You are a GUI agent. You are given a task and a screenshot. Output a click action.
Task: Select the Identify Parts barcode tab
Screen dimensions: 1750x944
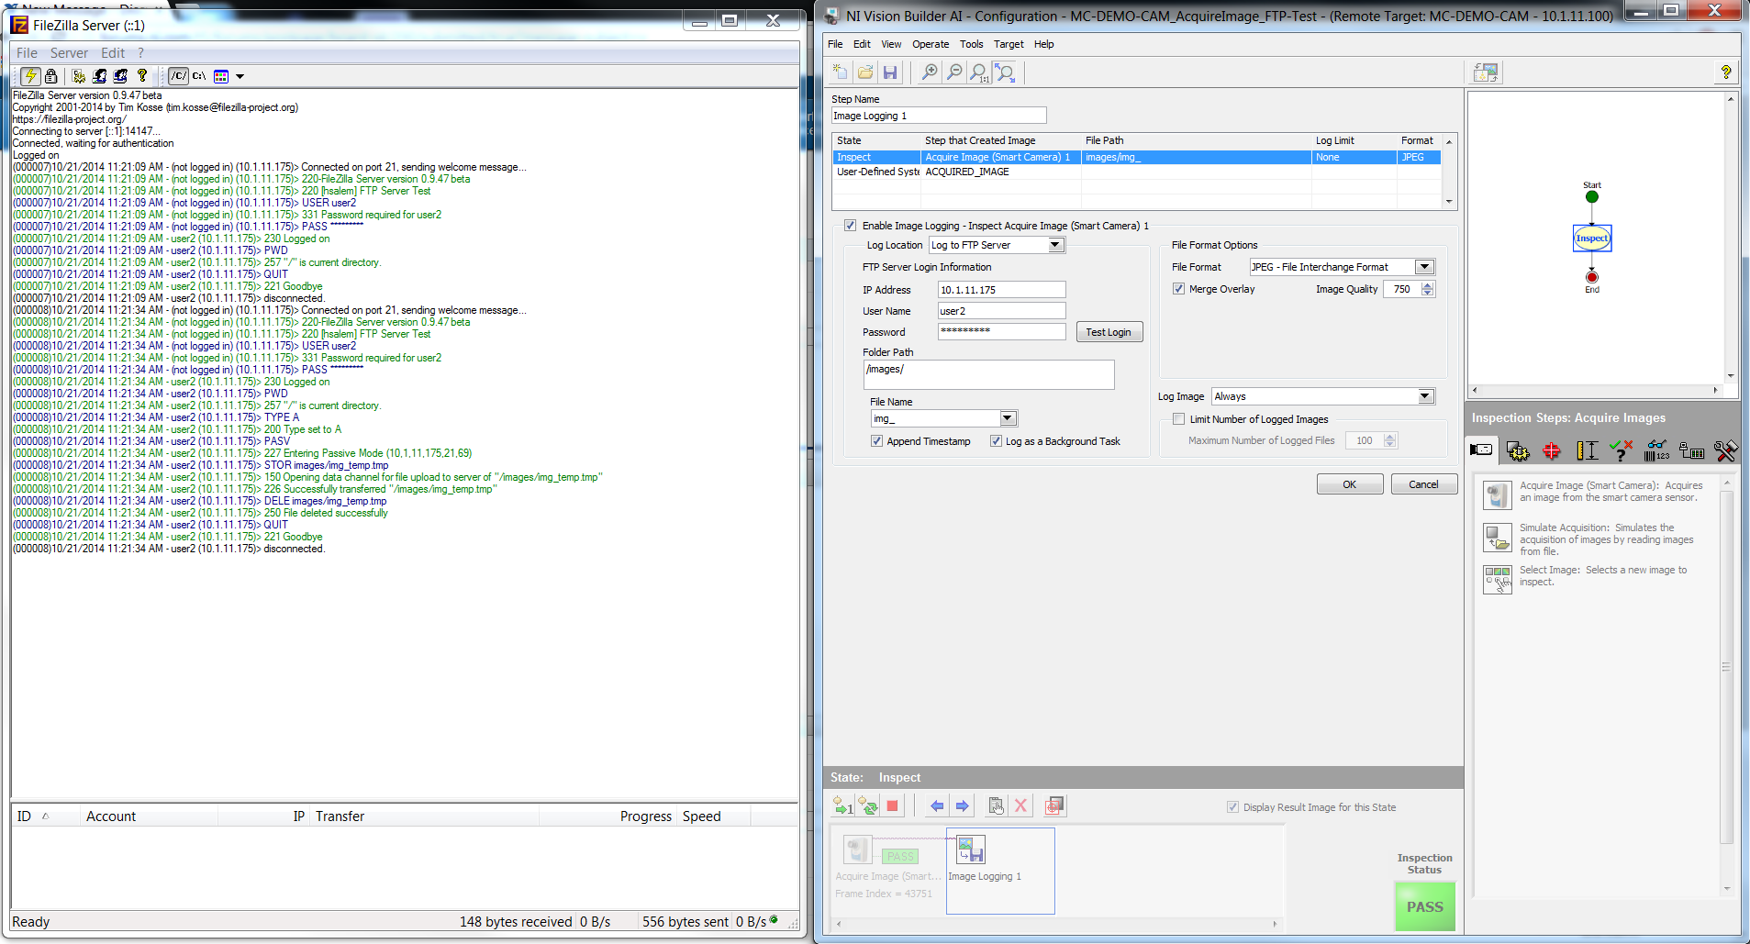pyautogui.click(x=1656, y=450)
